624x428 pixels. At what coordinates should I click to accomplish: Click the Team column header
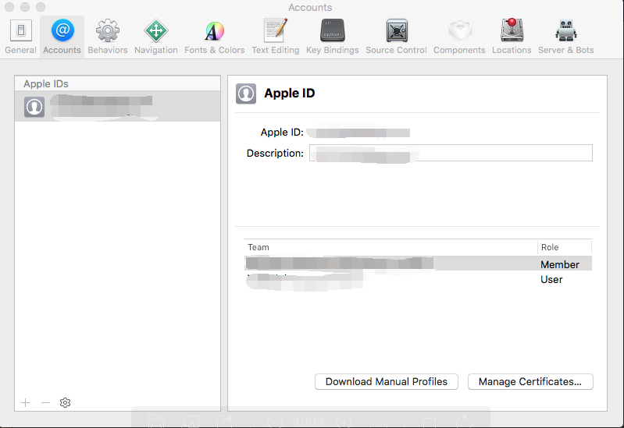[390, 247]
